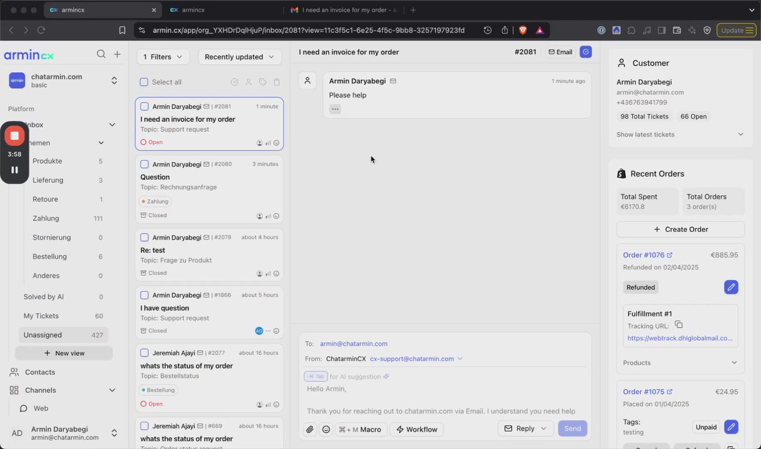The width and height of the screenshot is (761, 449).
Task: Switch to the Gmail invoice browser tab
Action: [x=343, y=10]
